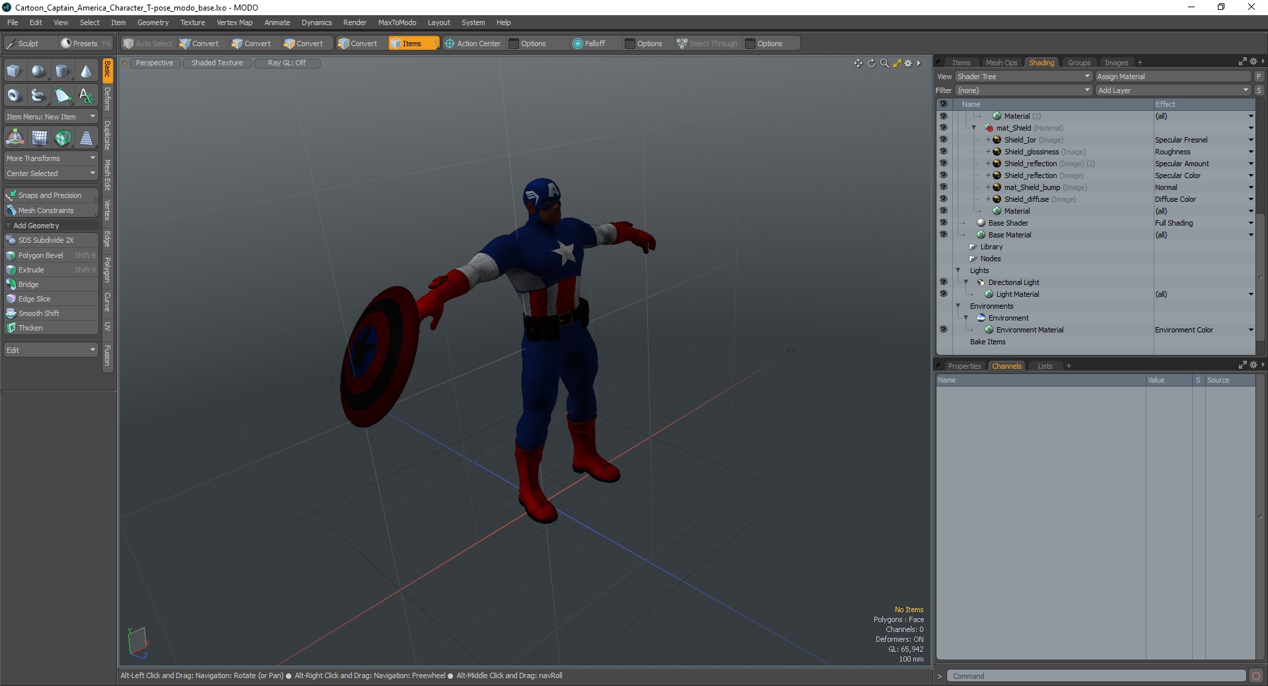Toggle visibility of mat_Shield_bump layer

pyautogui.click(x=943, y=187)
